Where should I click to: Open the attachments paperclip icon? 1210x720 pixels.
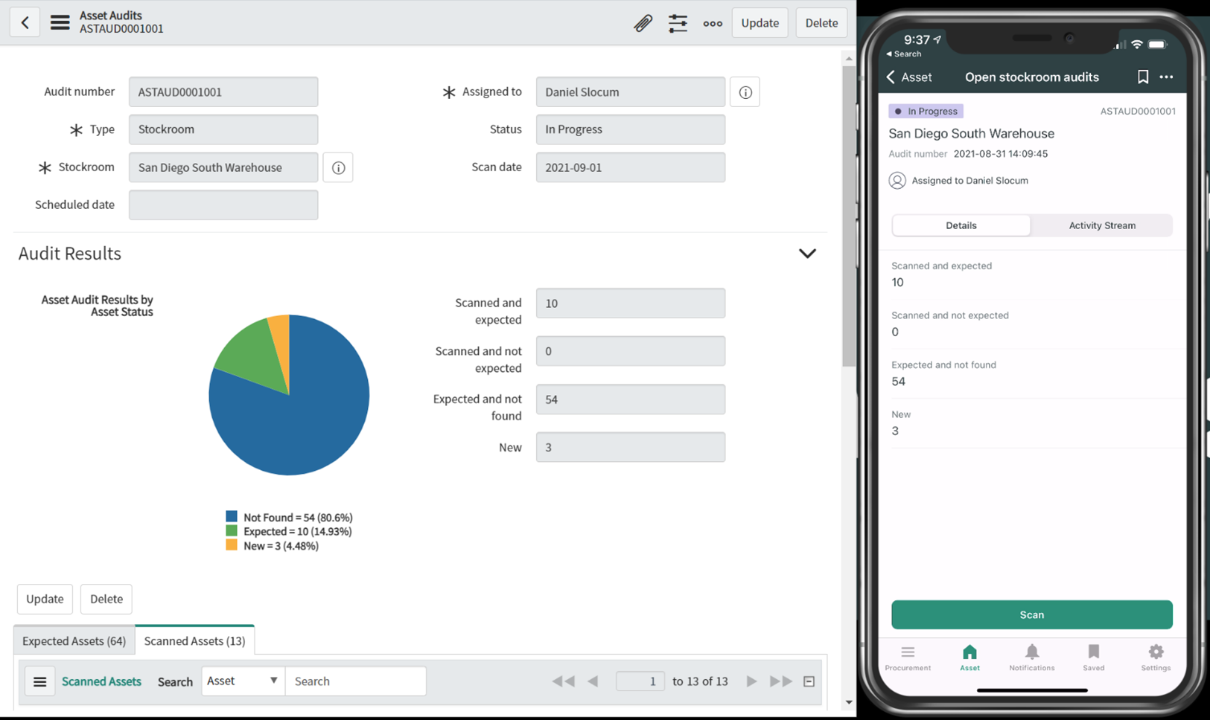click(642, 23)
